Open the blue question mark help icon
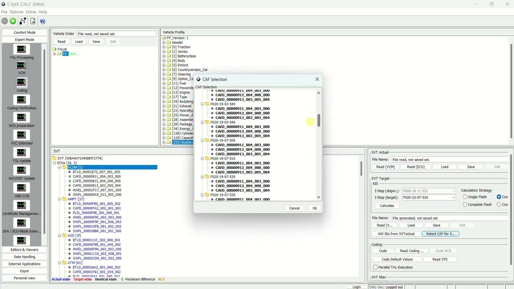Viewport: 514px width, 289px height. point(43,21)
